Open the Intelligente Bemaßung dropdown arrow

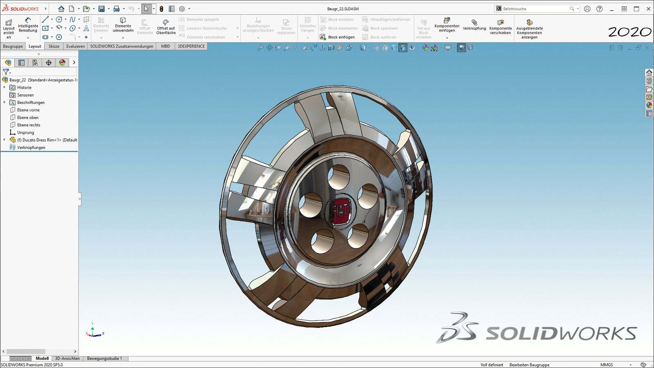click(28, 38)
